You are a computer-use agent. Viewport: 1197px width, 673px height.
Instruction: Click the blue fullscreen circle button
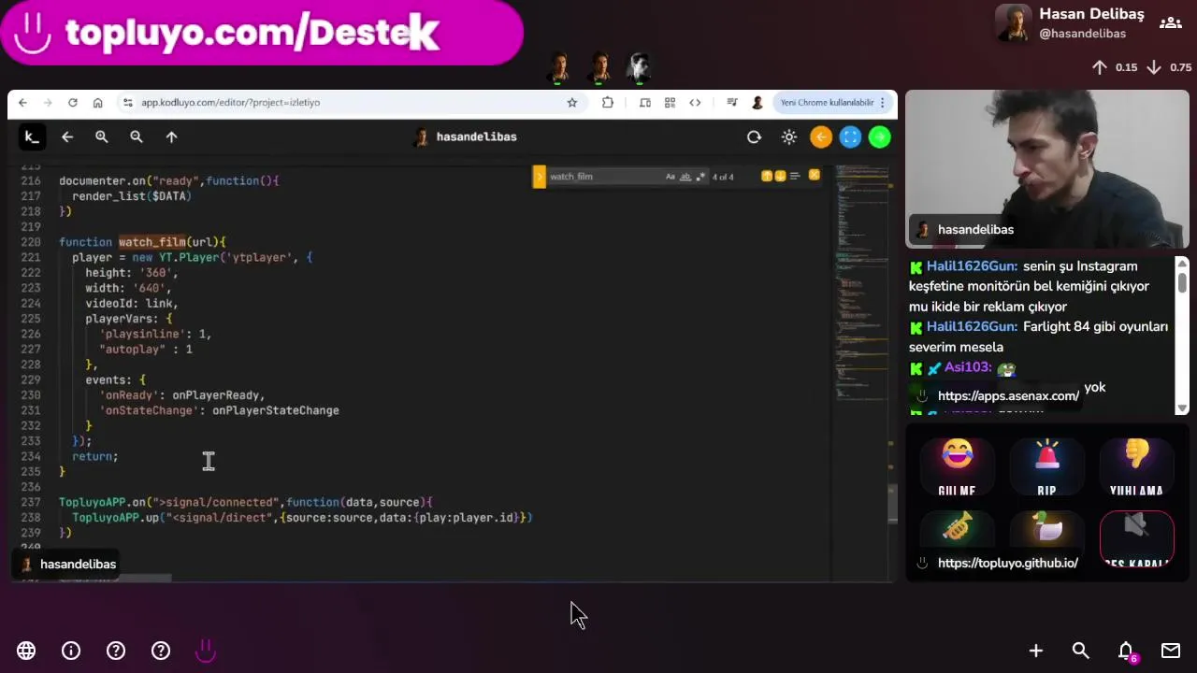tap(850, 137)
